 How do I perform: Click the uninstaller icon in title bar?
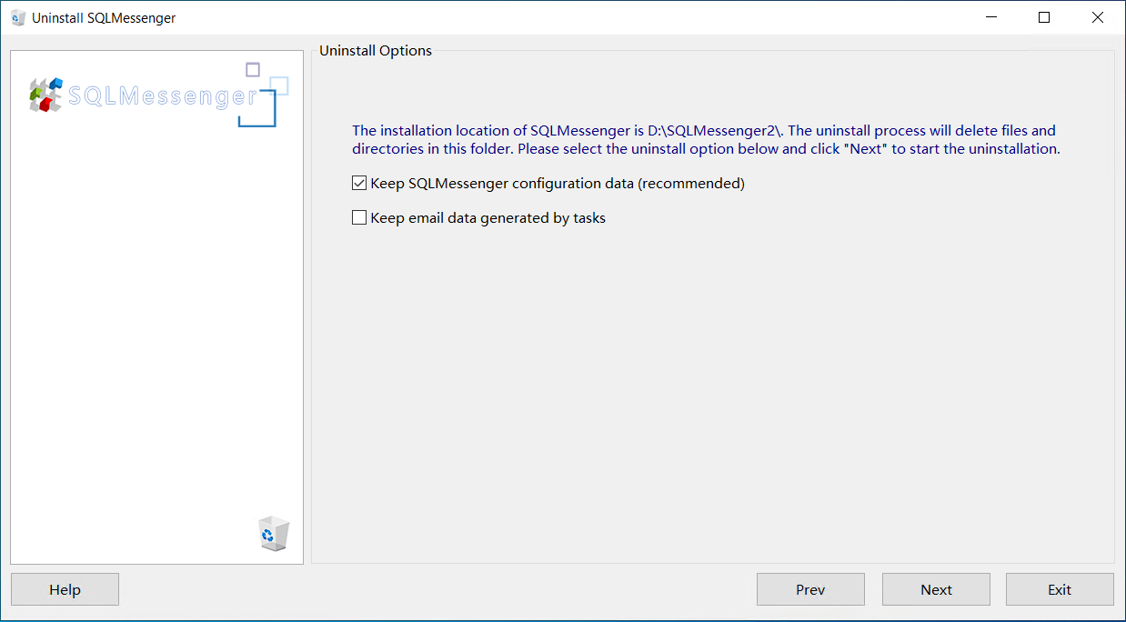pos(18,17)
